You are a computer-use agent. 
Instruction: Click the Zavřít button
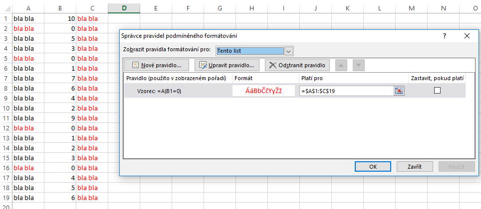[414, 167]
